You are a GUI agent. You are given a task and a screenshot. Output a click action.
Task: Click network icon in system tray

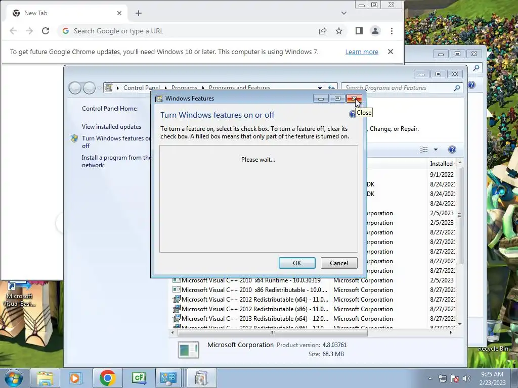coord(443,378)
